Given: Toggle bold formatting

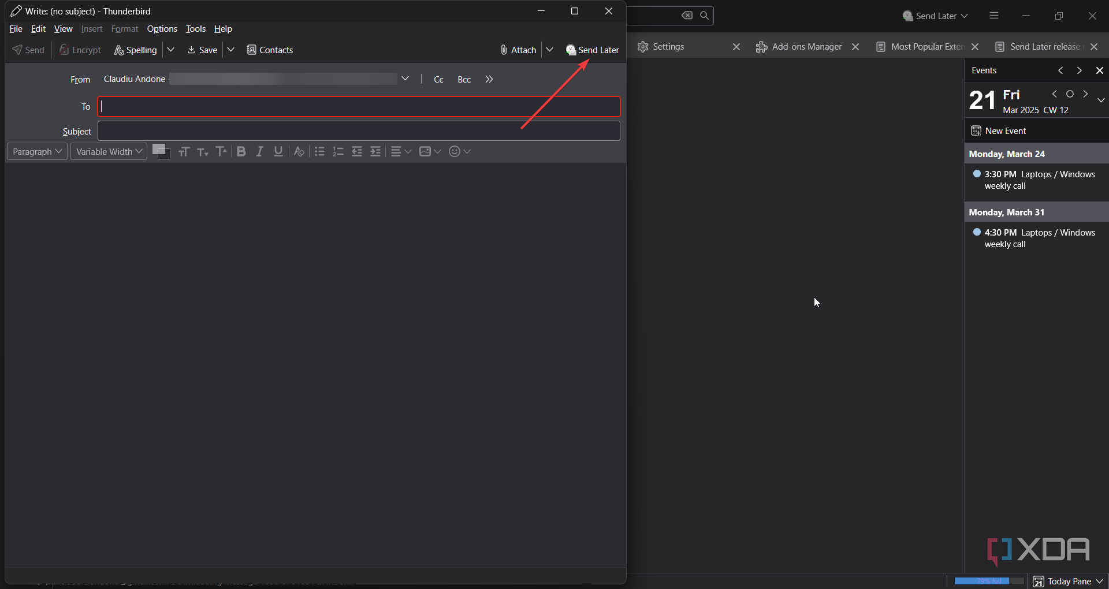Looking at the screenshot, I should [x=241, y=151].
